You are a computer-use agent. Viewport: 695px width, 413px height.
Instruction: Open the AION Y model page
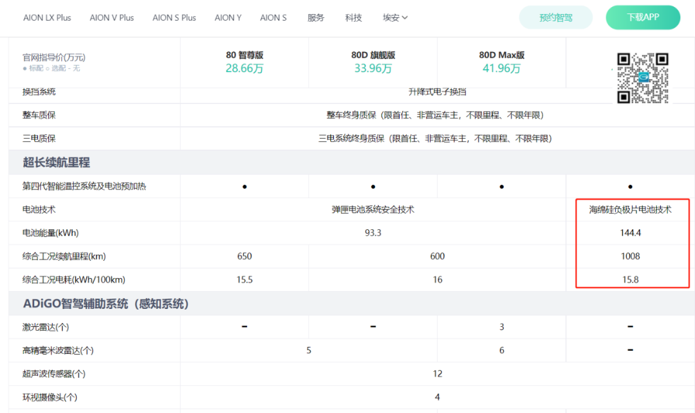tap(228, 17)
